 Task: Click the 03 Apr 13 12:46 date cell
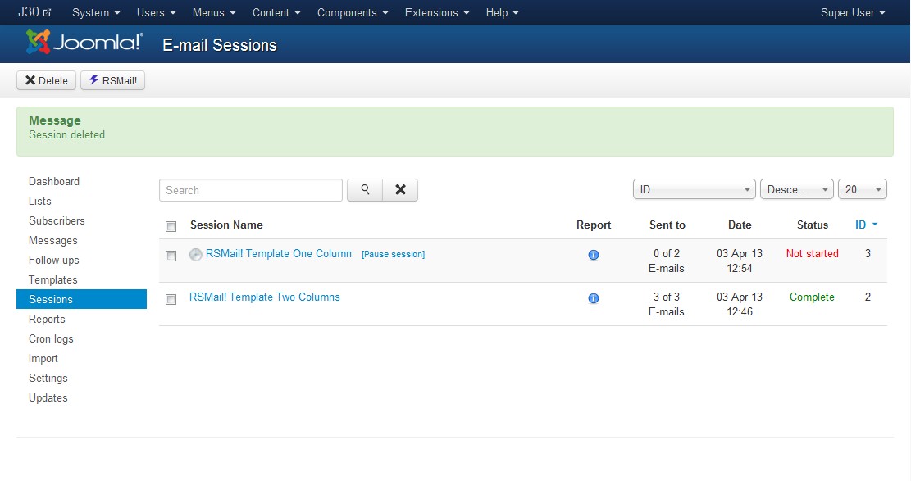(740, 304)
